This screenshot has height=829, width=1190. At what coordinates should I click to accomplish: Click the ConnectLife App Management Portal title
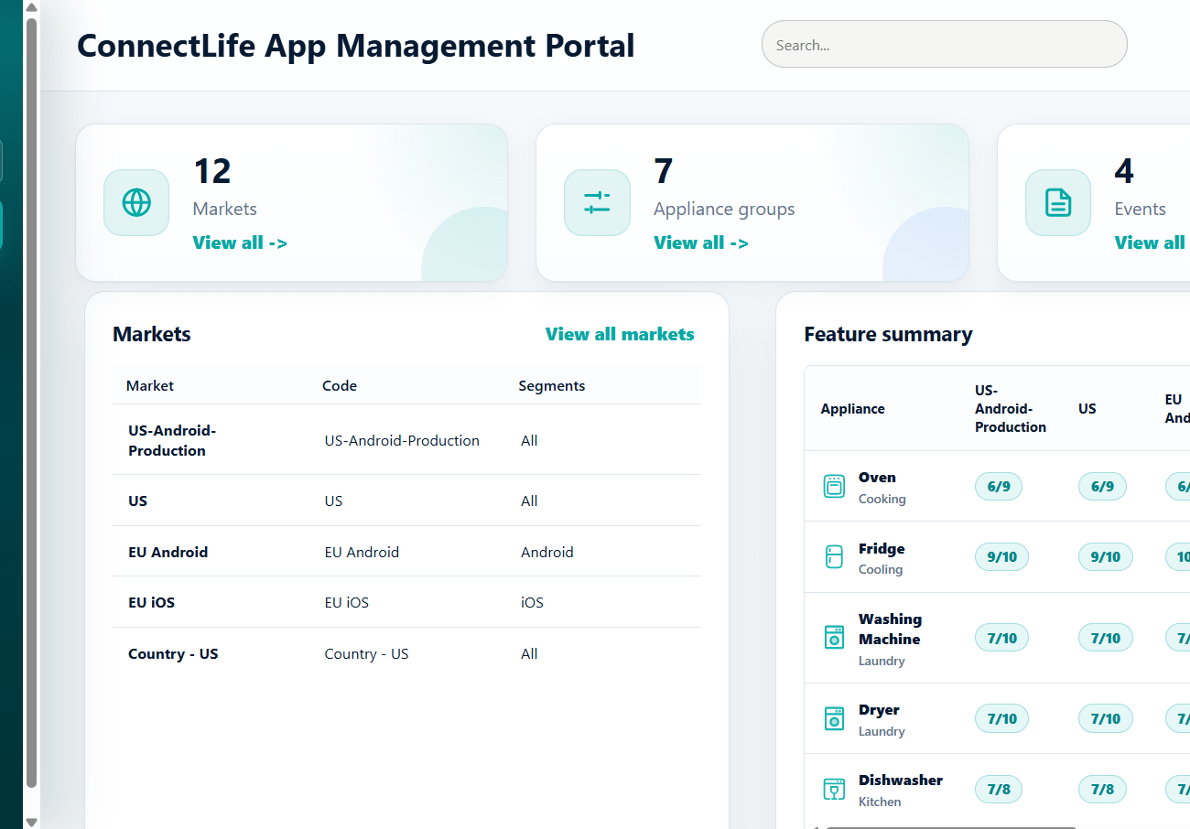[356, 45]
